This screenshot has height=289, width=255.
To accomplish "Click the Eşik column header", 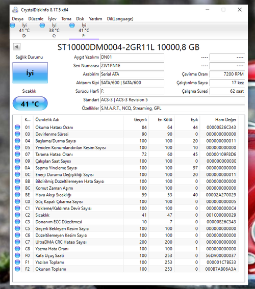I will pos(187,120).
